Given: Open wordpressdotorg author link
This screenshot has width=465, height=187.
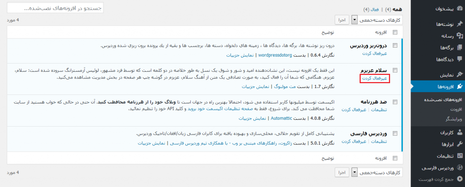Looking at the screenshot, I should (x=275, y=55).
